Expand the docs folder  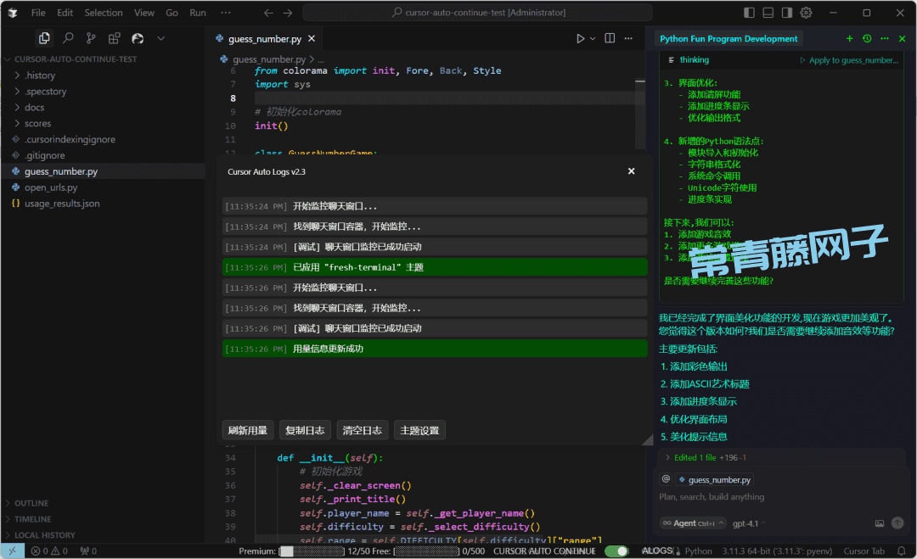pos(34,108)
